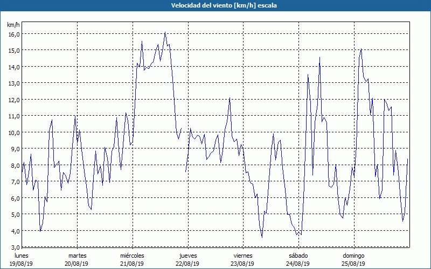Select the 4,0 y-axis value

(x=15, y=231)
